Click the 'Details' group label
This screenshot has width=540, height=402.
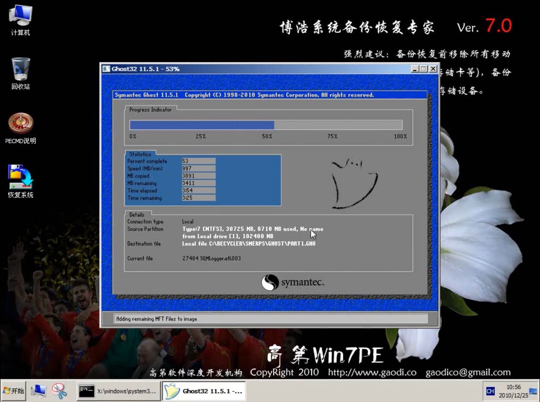pyautogui.click(x=137, y=215)
